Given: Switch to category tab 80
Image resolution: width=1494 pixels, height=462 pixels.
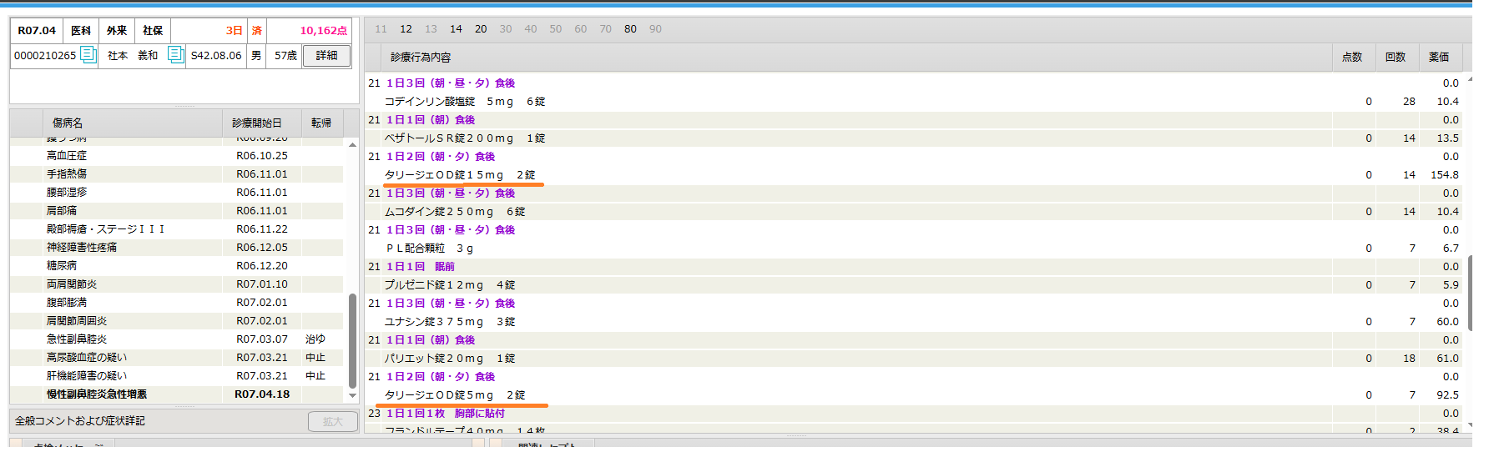Looking at the screenshot, I should 630,29.
